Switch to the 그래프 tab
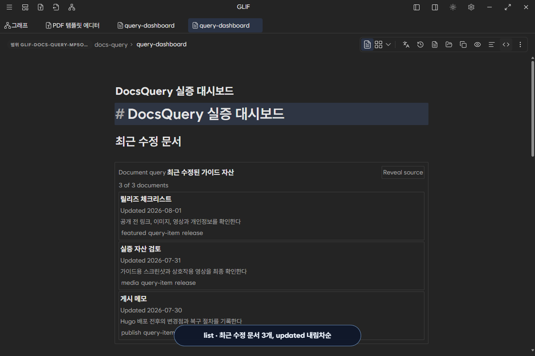Image resolution: width=535 pixels, height=356 pixels. click(x=16, y=25)
